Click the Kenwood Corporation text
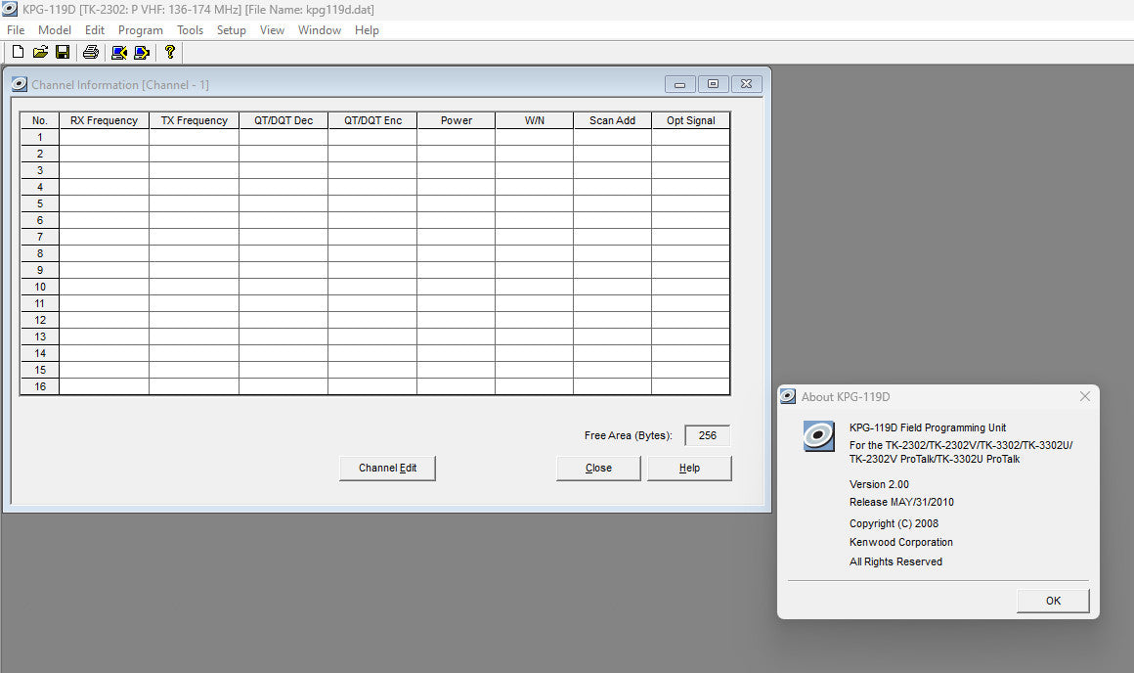Image resolution: width=1134 pixels, height=673 pixels. [900, 542]
